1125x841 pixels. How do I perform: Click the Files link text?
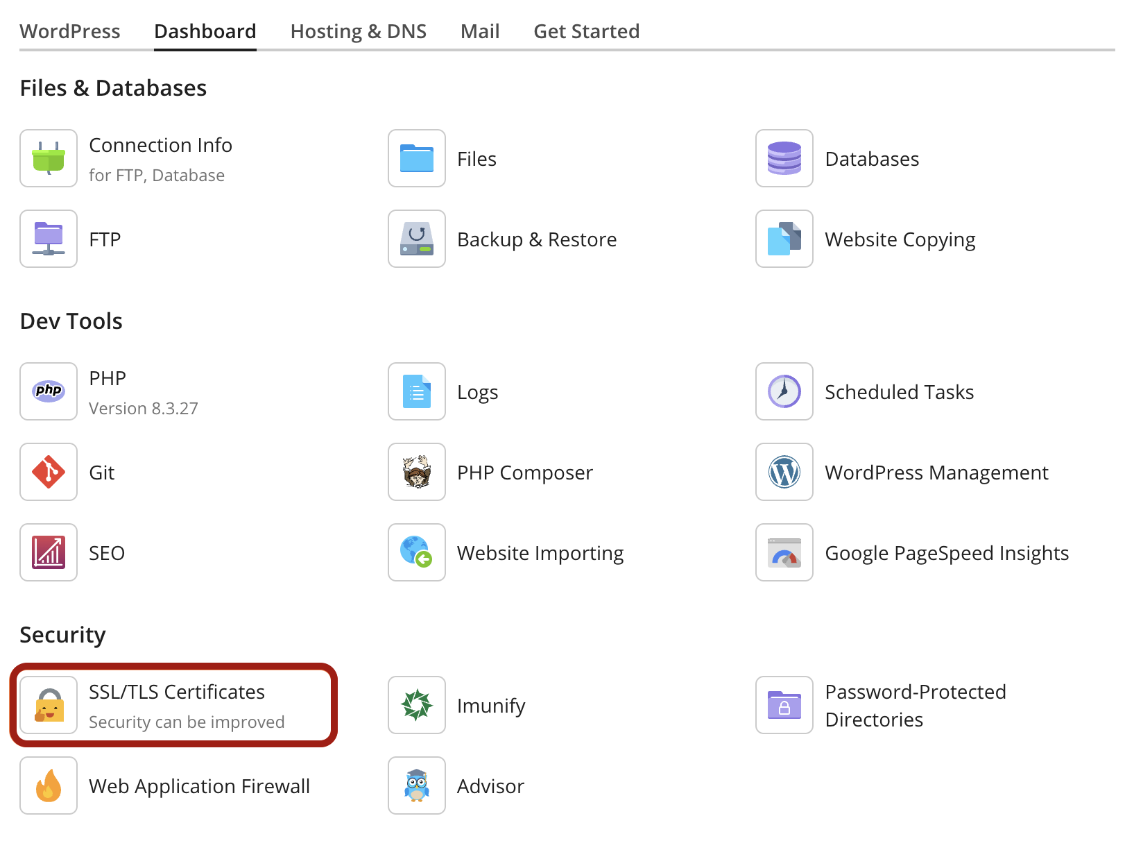(x=477, y=159)
